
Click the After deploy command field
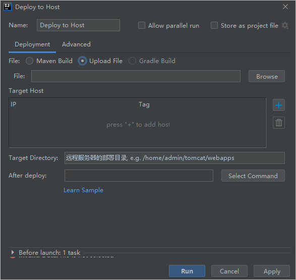(139, 176)
